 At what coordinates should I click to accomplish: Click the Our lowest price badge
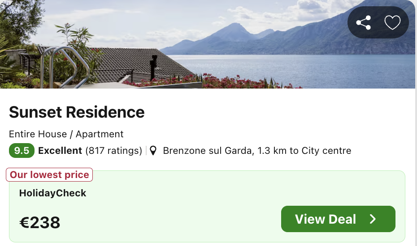point(49,174)
